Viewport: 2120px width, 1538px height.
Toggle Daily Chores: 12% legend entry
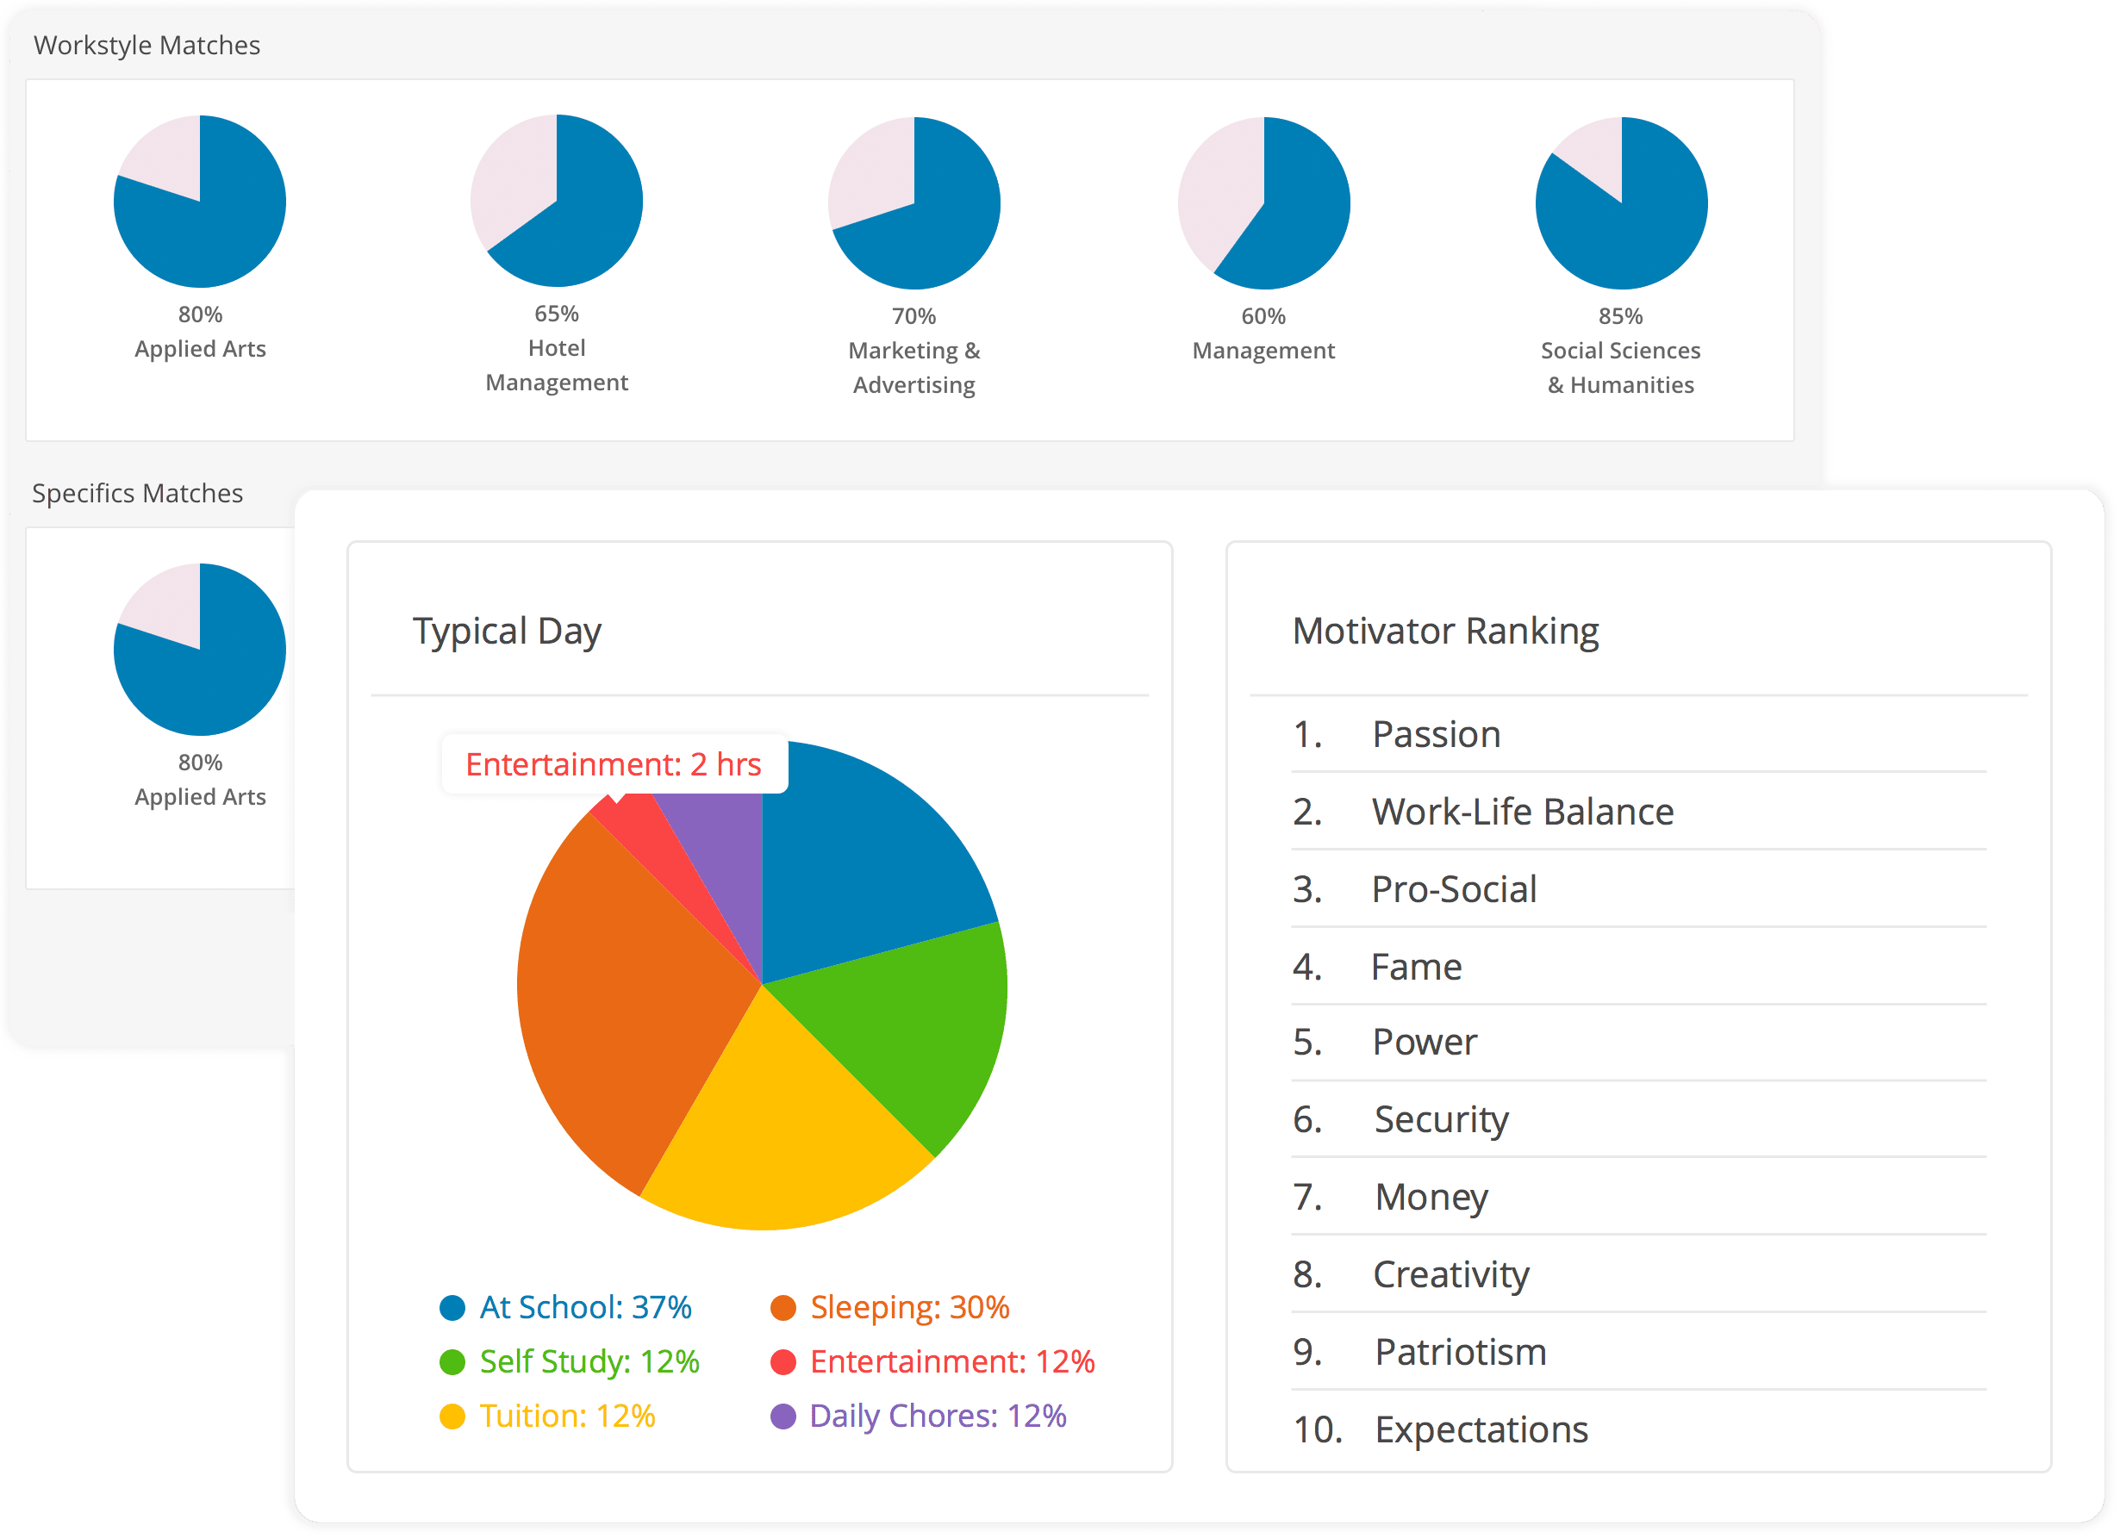point(937,1416)
